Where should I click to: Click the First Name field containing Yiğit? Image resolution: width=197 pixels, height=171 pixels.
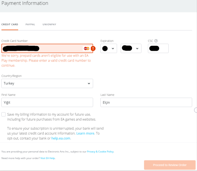click(47, 103)
